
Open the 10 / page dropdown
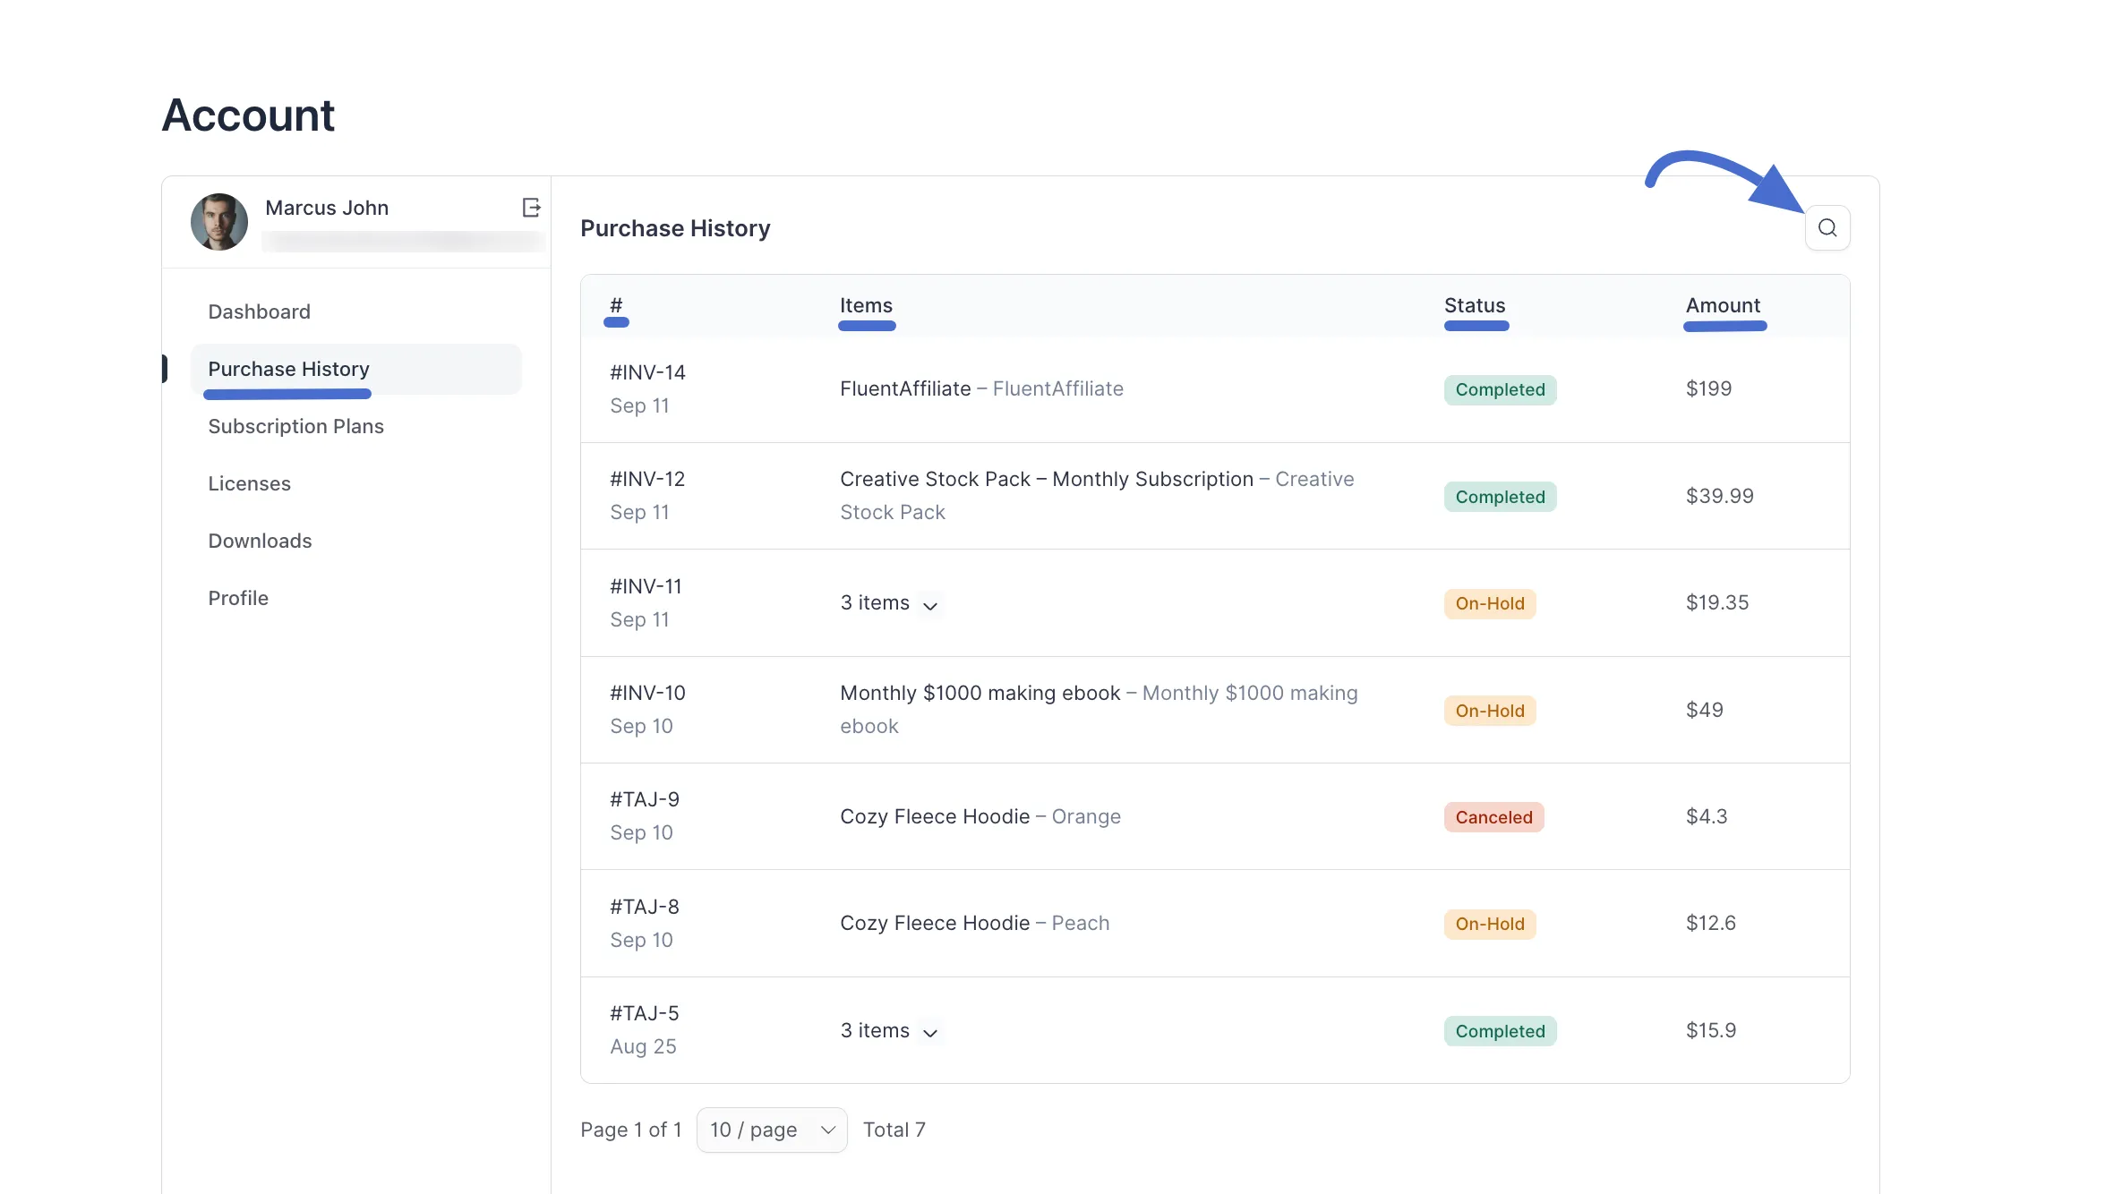[x=772, y=1130]
